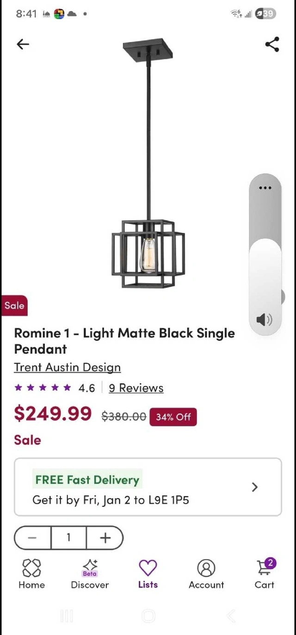
Task: Tap the volume speaker icon
Action: pos(264,319)
